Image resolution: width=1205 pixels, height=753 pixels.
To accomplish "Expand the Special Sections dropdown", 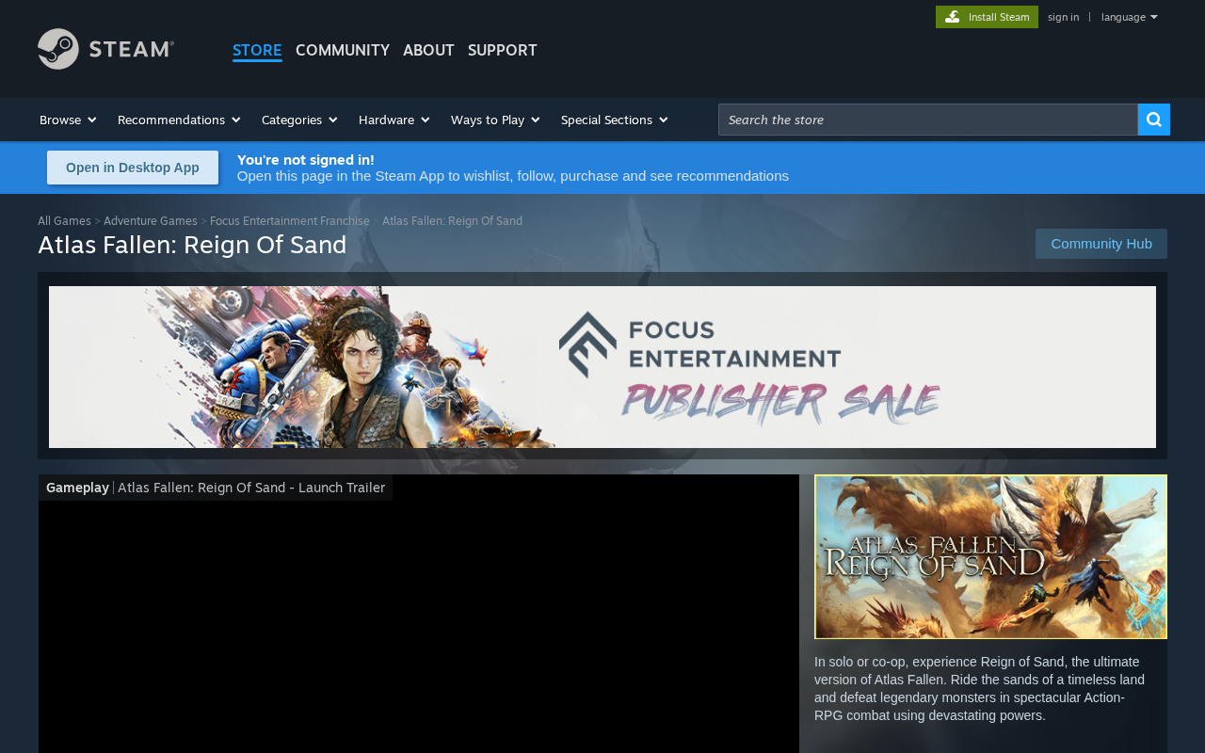I will coord(615,120).
